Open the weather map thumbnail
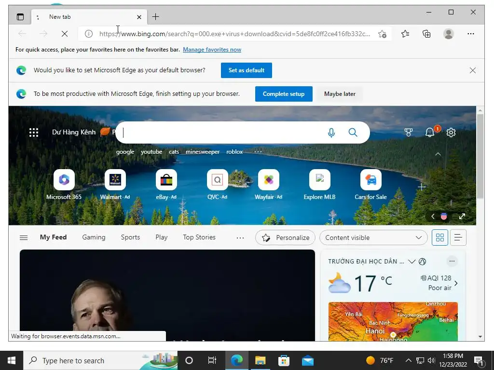The width and height of the screenshot is (494, 370). (393, 321)
